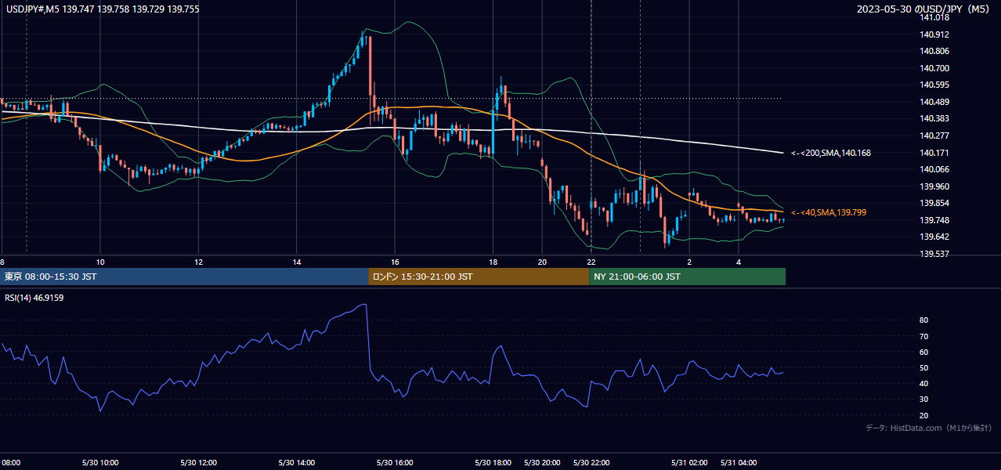This screenshot has height=470, width=1001.
Task: Click the 141.018 price axis value
Action: (x=934, y=17)
